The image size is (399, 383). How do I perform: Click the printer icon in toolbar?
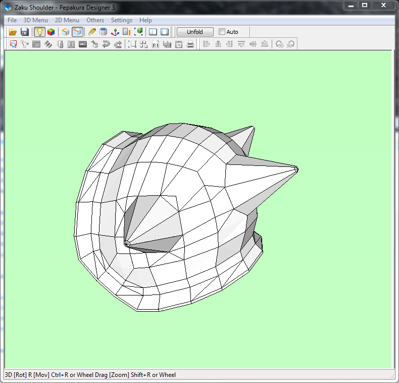190,45
